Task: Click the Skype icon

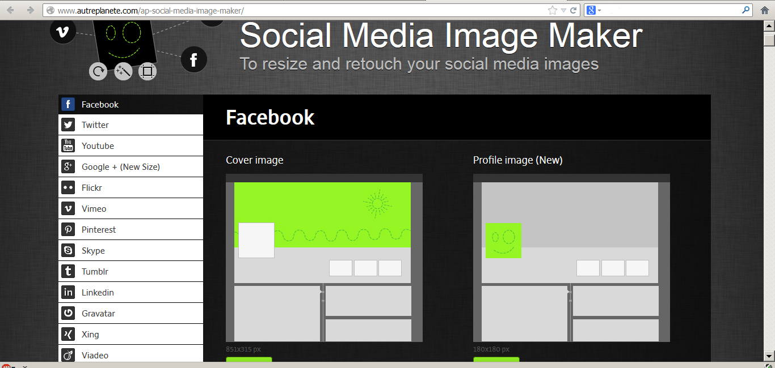Action: pyautogui.click(x=68, y=251)
